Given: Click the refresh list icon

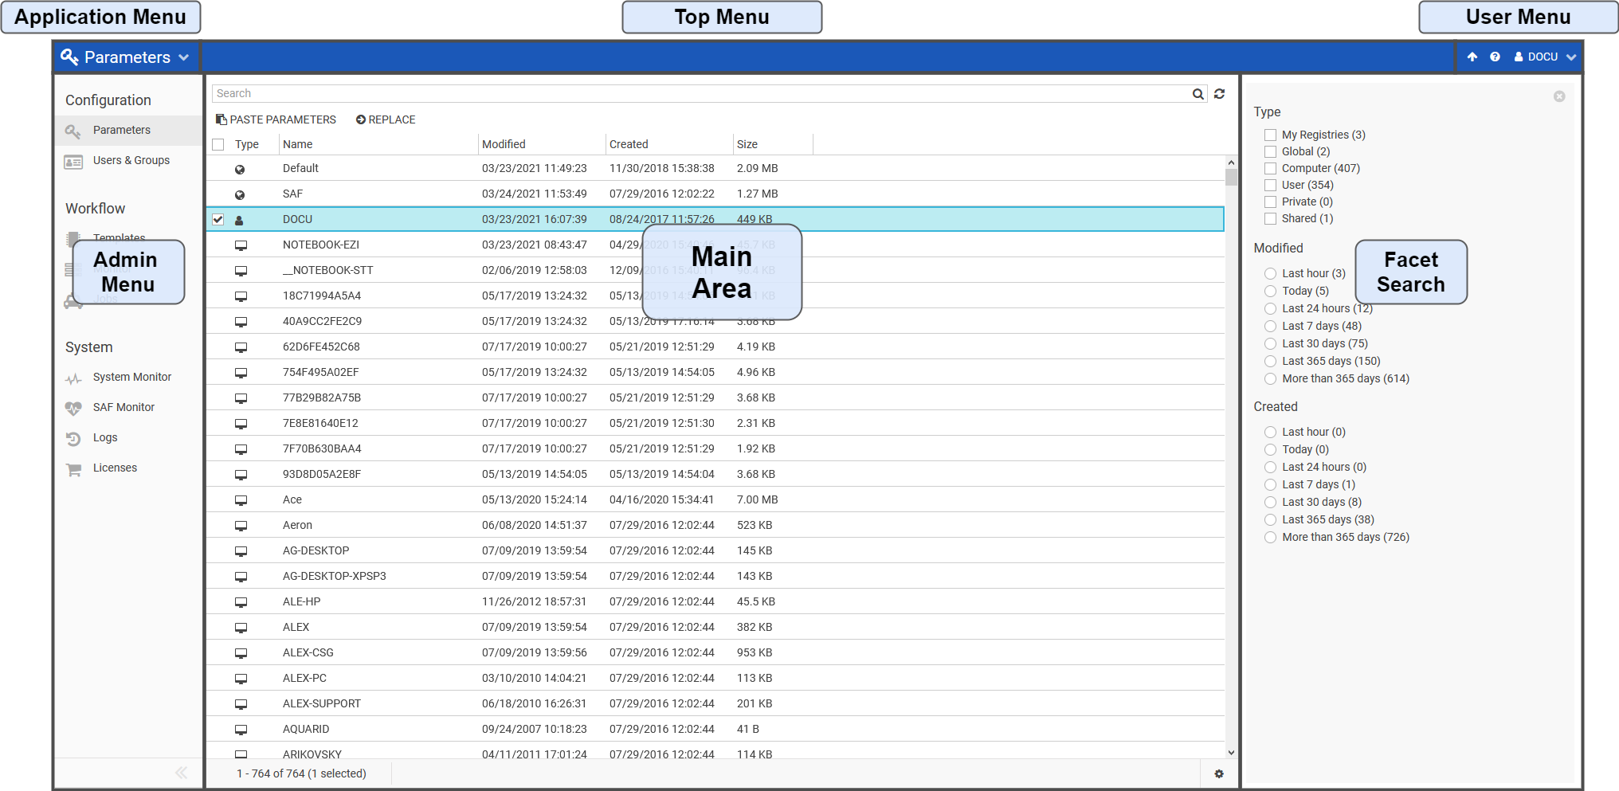Looking at the screenshot, I should pyautogui.click(x=1219, y=94).
